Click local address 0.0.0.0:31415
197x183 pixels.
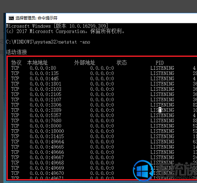click(47, 136)
